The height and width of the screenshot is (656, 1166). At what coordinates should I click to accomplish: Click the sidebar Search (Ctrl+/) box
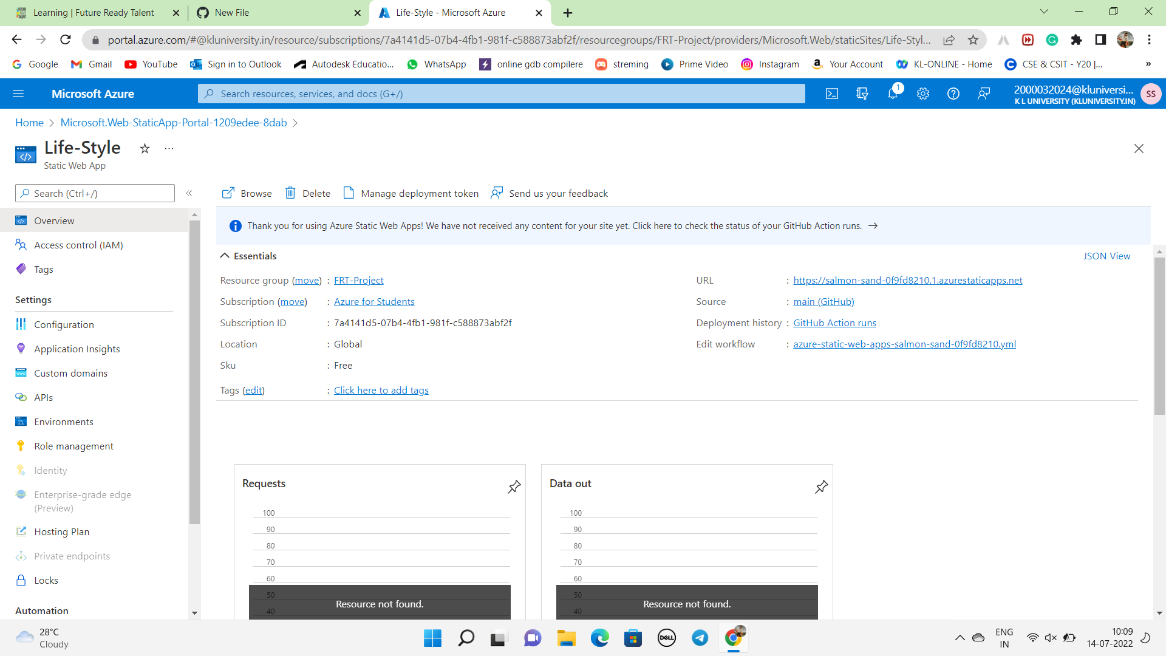coord(95,193)
